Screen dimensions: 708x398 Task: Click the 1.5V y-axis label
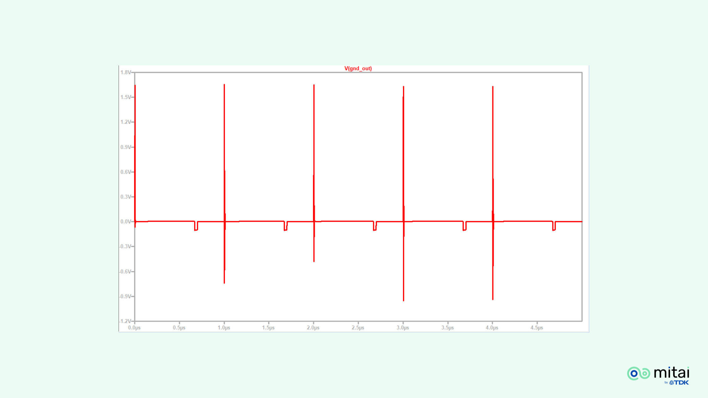pos(125,97)
